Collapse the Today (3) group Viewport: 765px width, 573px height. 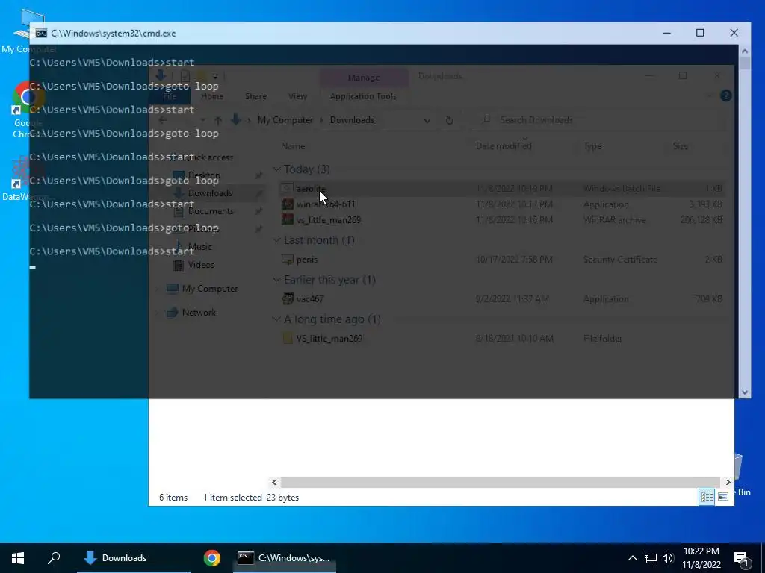[276, 169]
